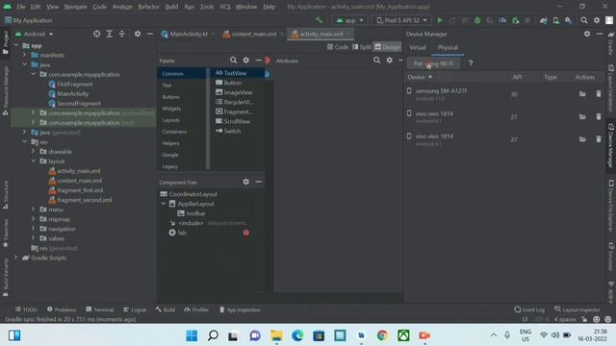Run the app with green play button
The height and width of the screenshot is (346, 616).
coord(440,20)
